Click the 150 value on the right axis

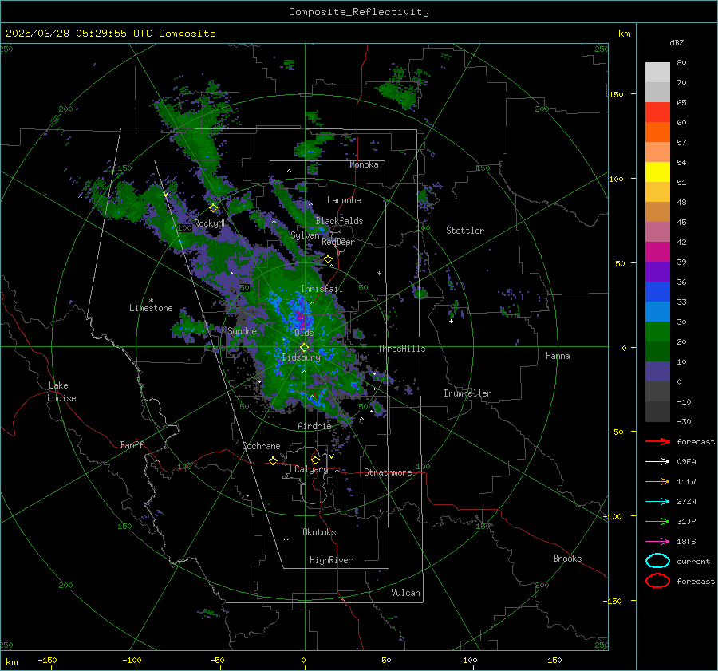616,94
